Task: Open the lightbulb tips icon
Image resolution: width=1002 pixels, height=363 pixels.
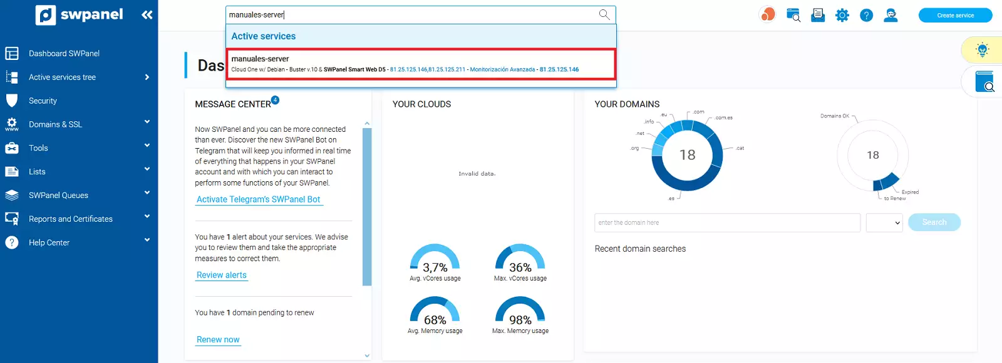Action: 982,50
